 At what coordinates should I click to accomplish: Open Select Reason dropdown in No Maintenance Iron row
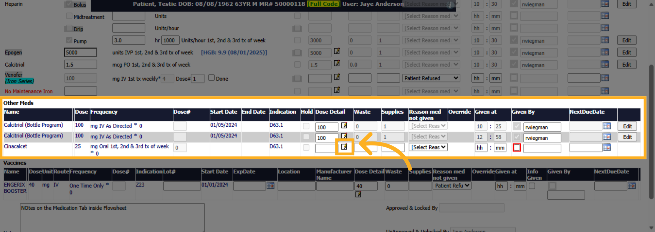tap(431, 91)
